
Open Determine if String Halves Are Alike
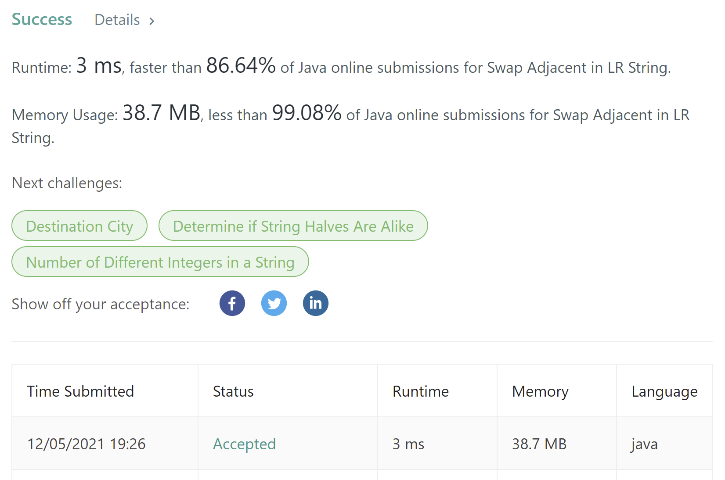(293, 226)
